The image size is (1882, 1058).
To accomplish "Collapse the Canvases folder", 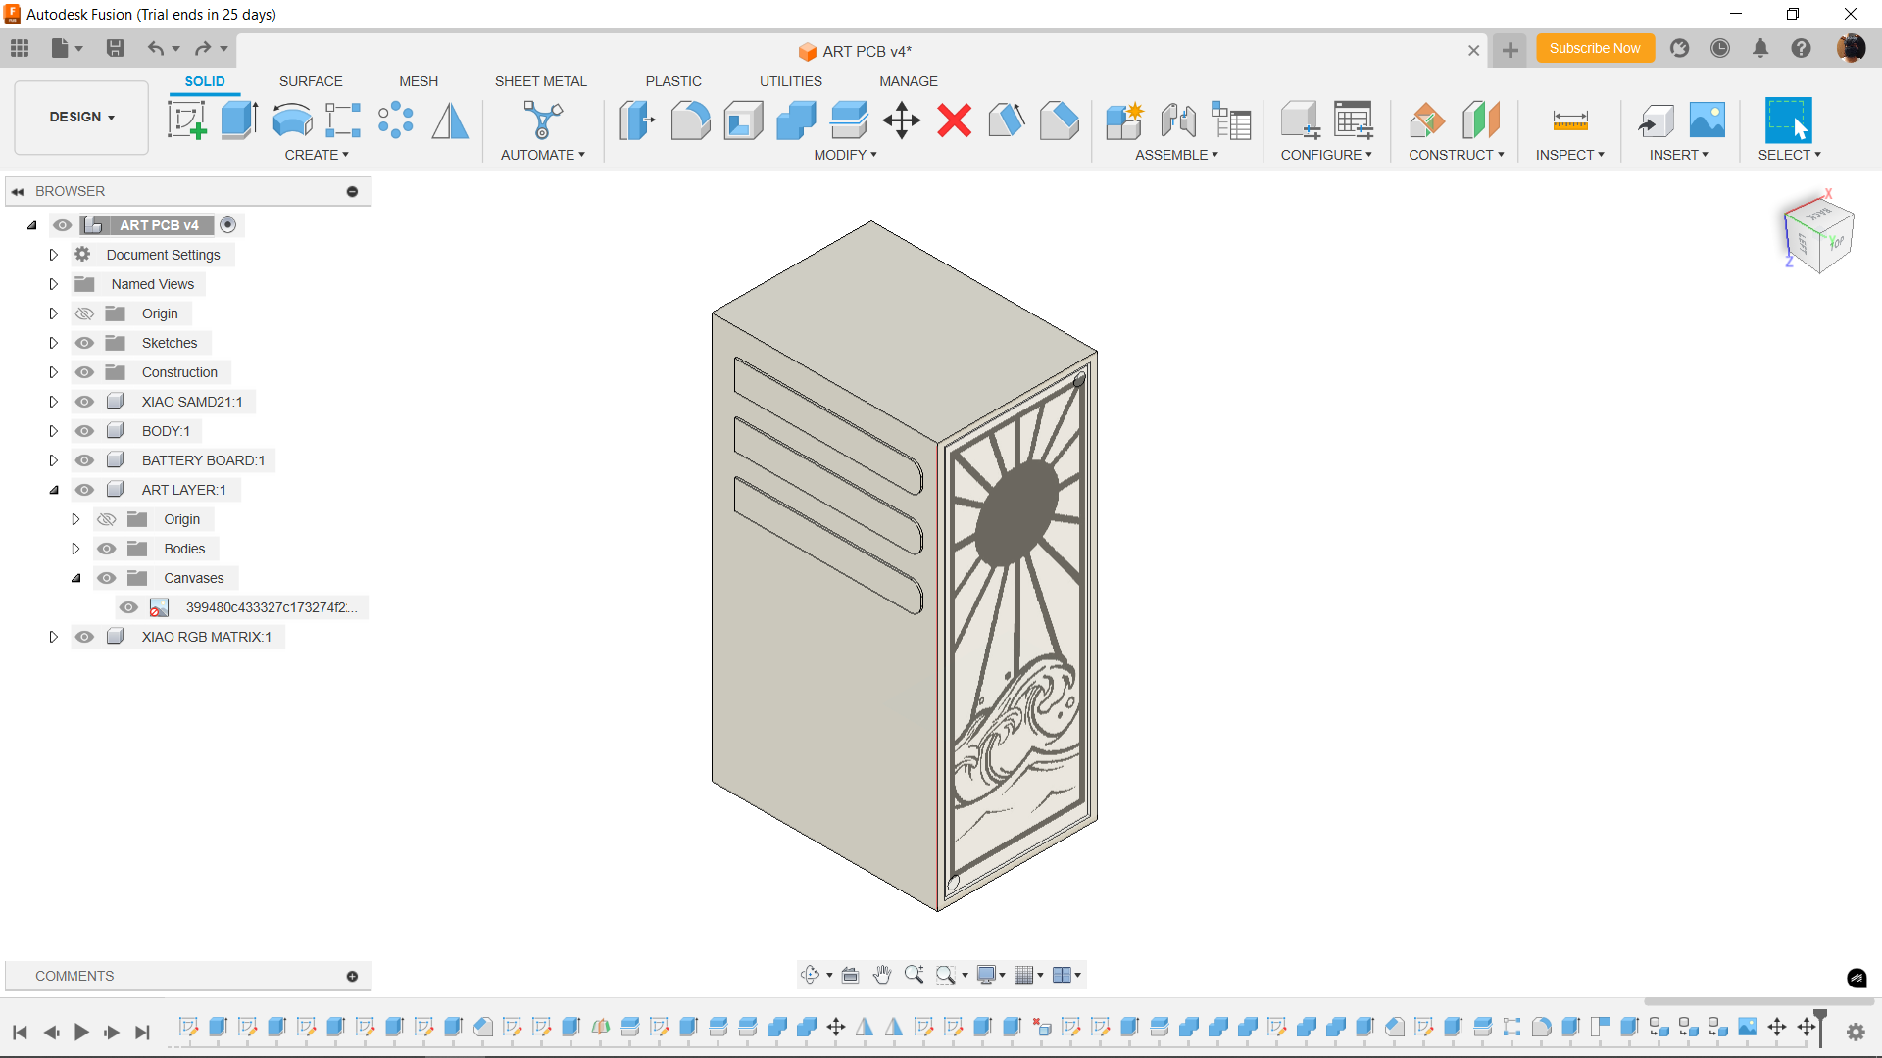I will click(x=75, y=578).
